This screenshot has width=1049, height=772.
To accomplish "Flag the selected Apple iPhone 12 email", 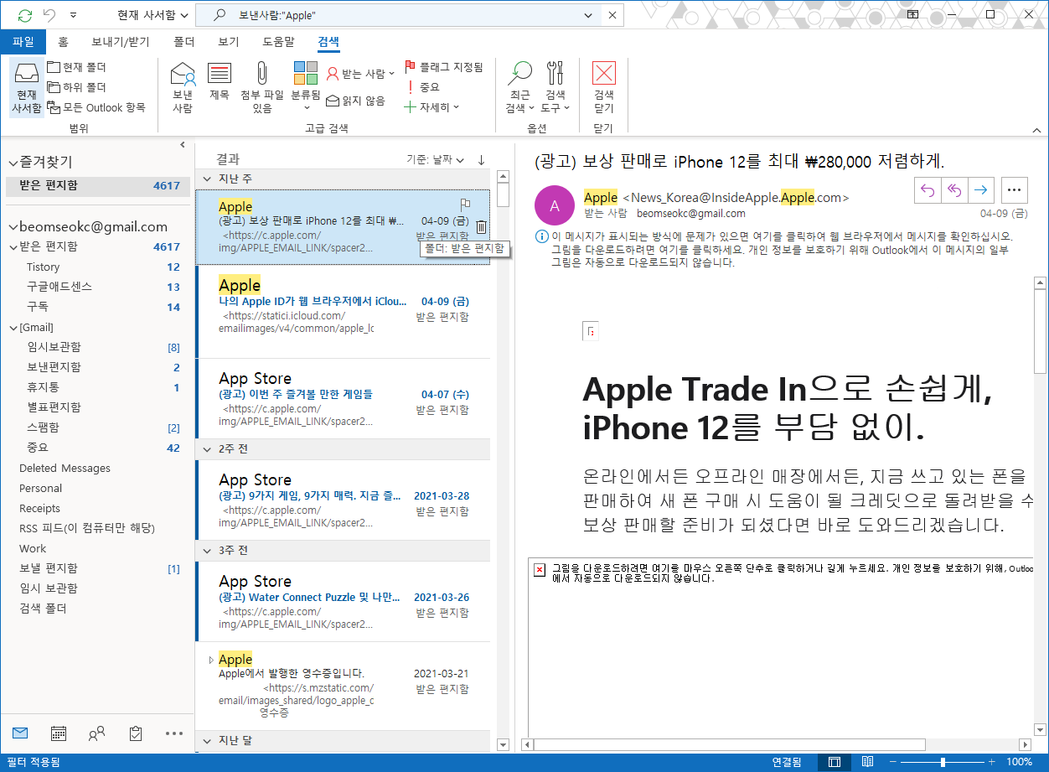I will coord(466,205).
